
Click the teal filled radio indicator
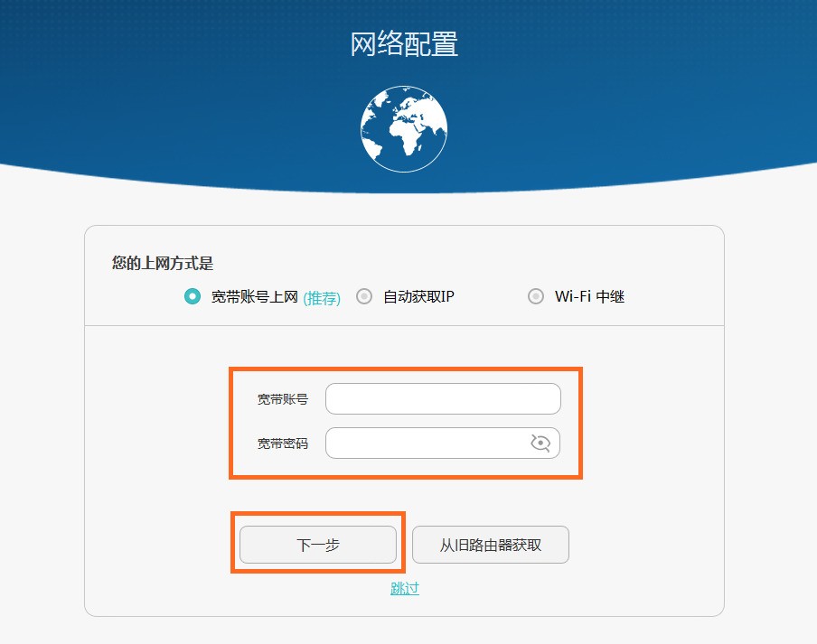point(191,295)
